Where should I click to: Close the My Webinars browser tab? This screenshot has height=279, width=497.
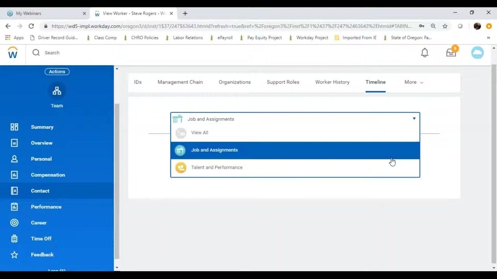pos(84,13)
